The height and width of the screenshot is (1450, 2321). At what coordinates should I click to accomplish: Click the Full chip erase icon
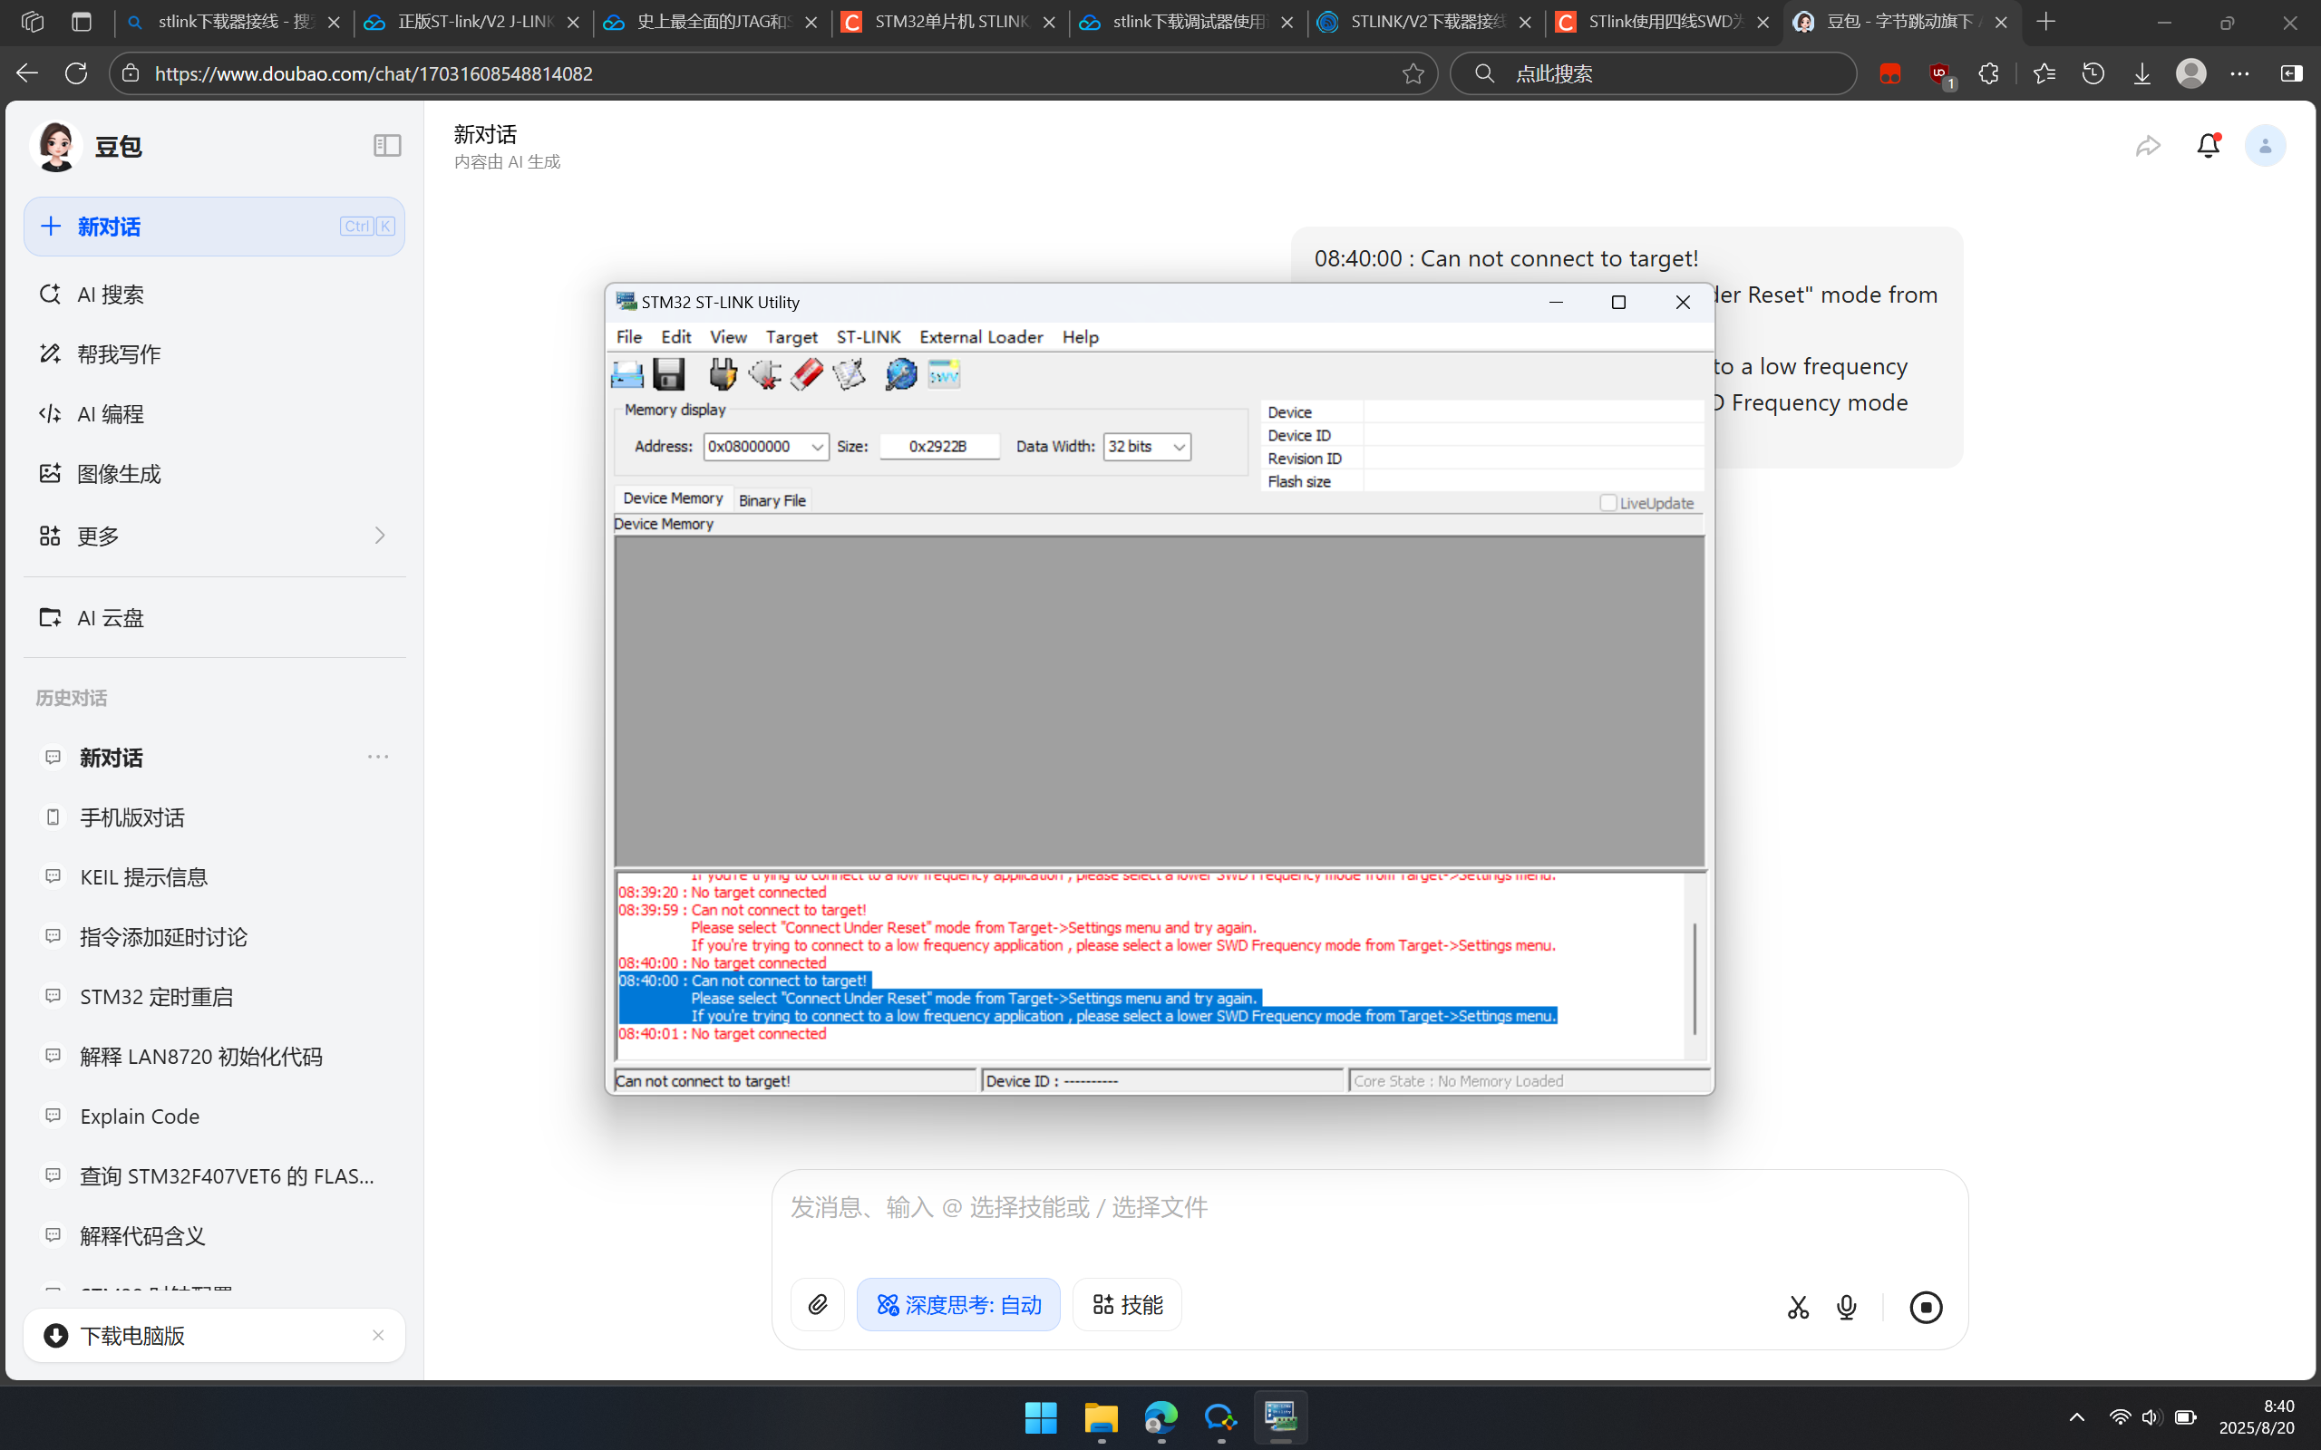[x=807, y=374]
